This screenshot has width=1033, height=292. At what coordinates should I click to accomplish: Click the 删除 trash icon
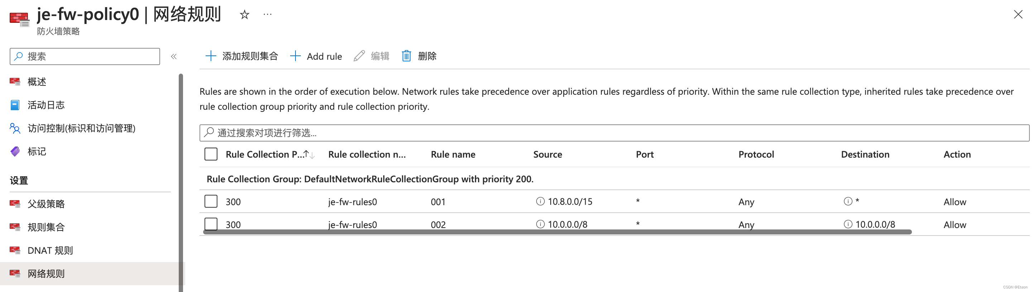pyautogui.click(x=406, y=56)
